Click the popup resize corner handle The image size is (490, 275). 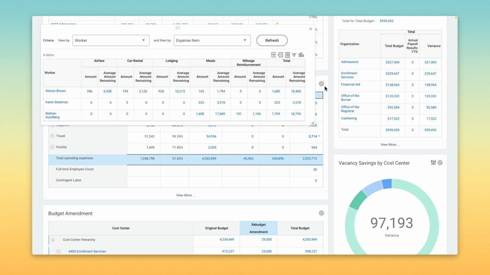point(312,123)
